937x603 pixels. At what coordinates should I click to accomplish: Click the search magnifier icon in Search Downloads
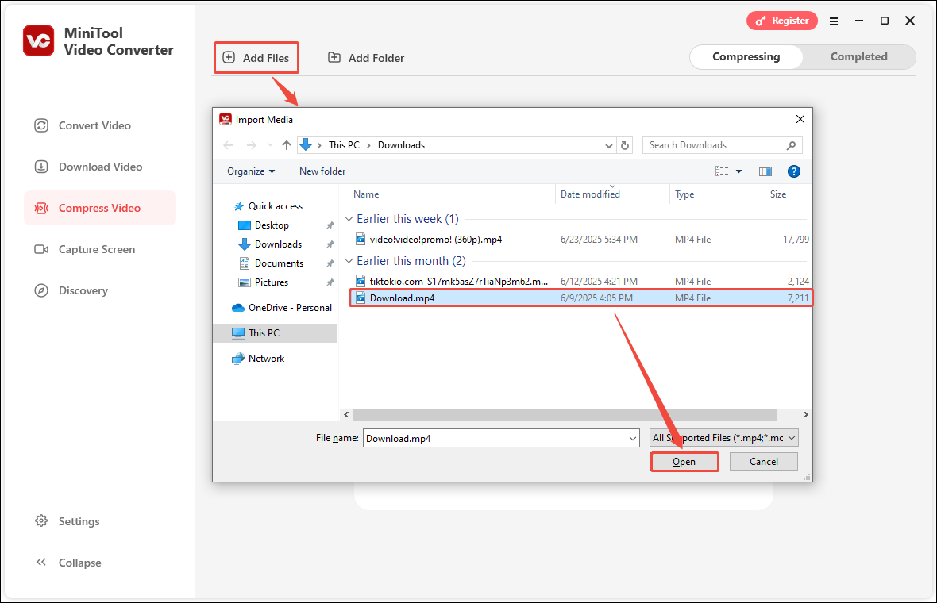coord(791,145)
